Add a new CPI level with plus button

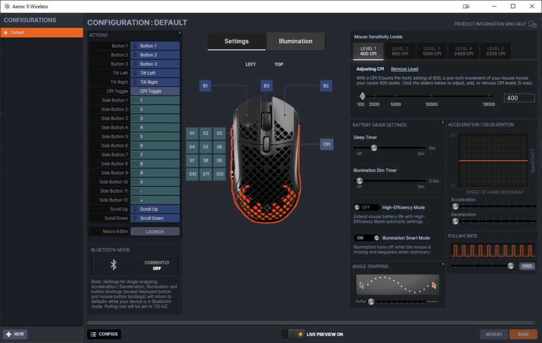[520, 49]
